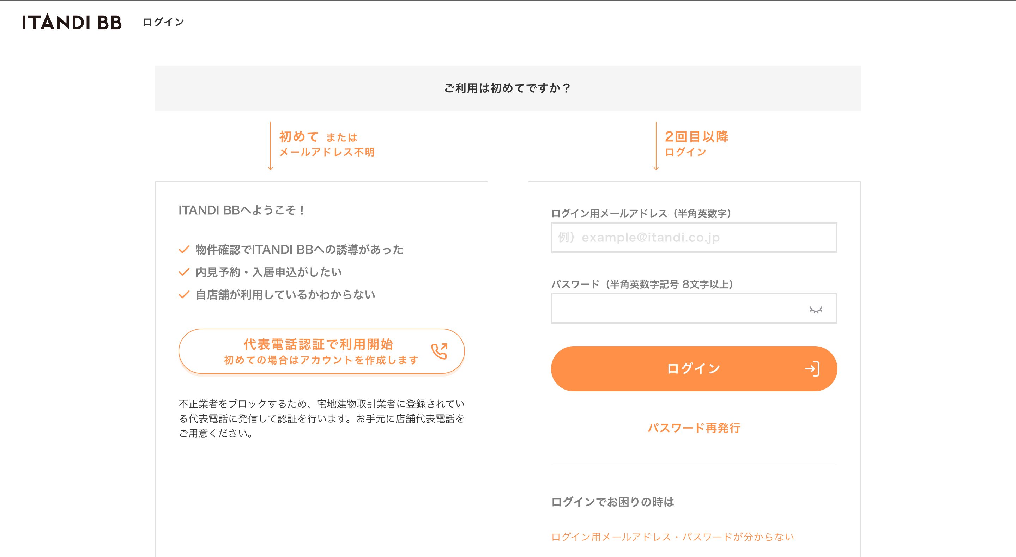Click the パスワード（半角英数字記号 8文字以上） label
Screen dimensions: 1016x557
pos(642,284)
